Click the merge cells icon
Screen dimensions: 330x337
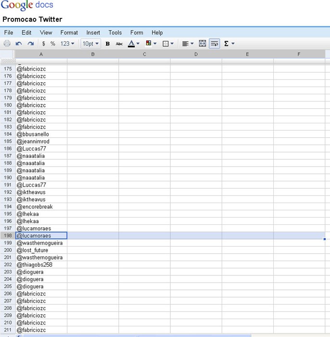203,43
